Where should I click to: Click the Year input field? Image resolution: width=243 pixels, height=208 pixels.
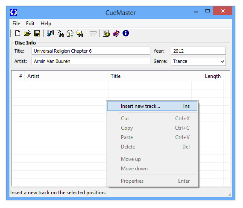click(198, 51)
